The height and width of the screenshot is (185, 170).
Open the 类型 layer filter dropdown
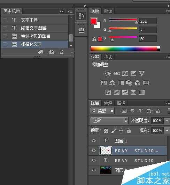coord(102,111)
